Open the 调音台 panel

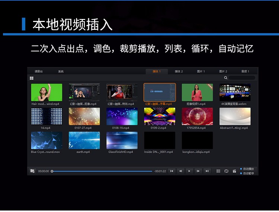[39, 71]
